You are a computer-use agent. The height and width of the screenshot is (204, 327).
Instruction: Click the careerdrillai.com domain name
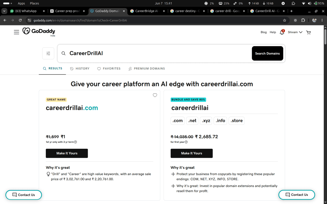(72, 108)
